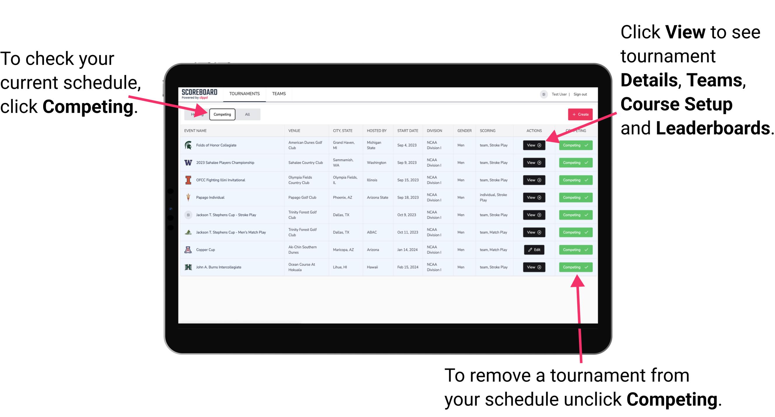This screenshot has width=775, height=417.
Task: Click the TEAMS menu item
Action: (279, 93)
